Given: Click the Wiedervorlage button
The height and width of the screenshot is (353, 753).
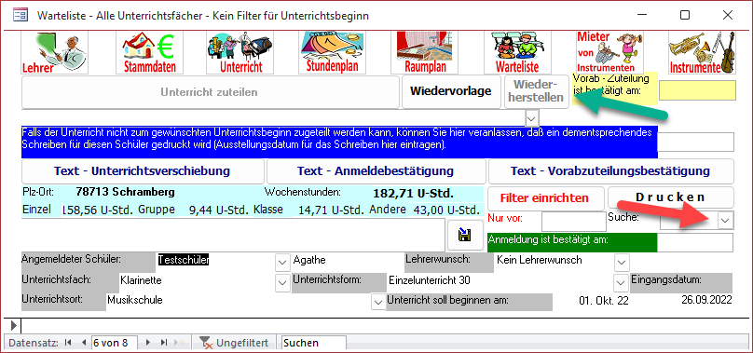Looking at the screenshot, I should click(450, 90).
